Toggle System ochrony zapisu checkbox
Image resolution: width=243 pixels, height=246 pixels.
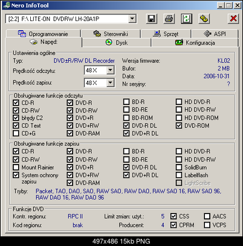coord(16,175)
